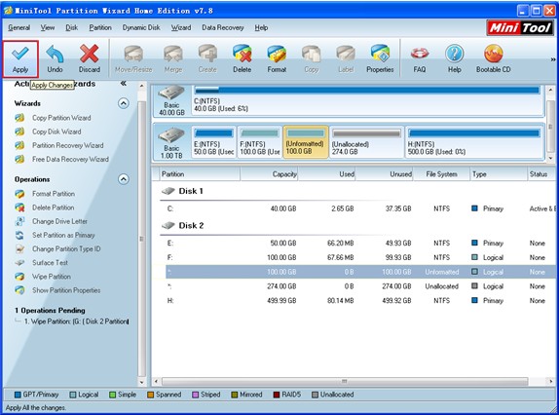This screenshot has width=559, height=415.
Task: Click the Bootable CD icon
Action: tap(494, 58)
